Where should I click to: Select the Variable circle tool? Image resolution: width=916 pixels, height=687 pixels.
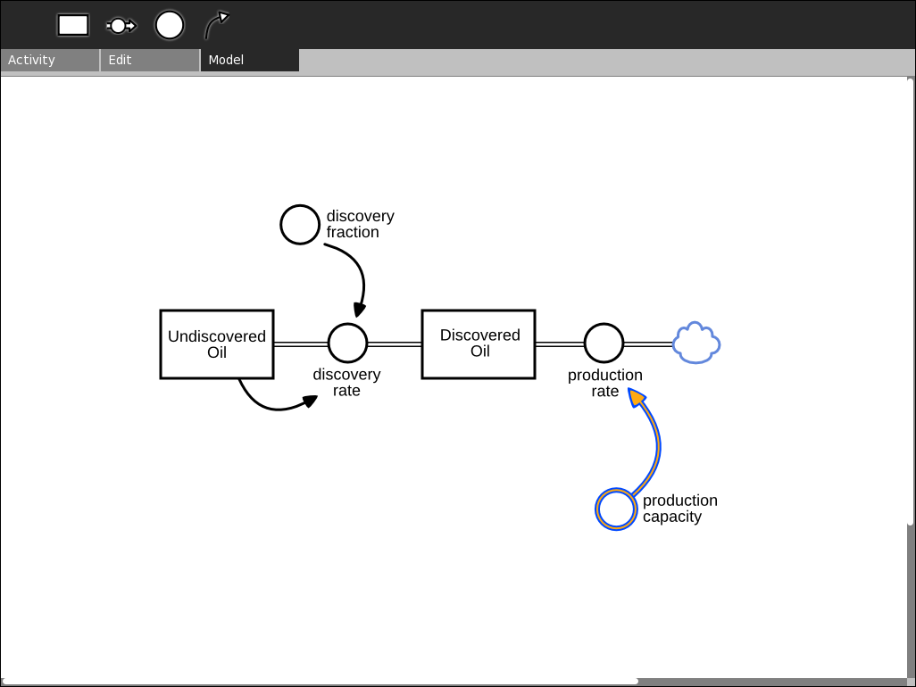(170, 25)
